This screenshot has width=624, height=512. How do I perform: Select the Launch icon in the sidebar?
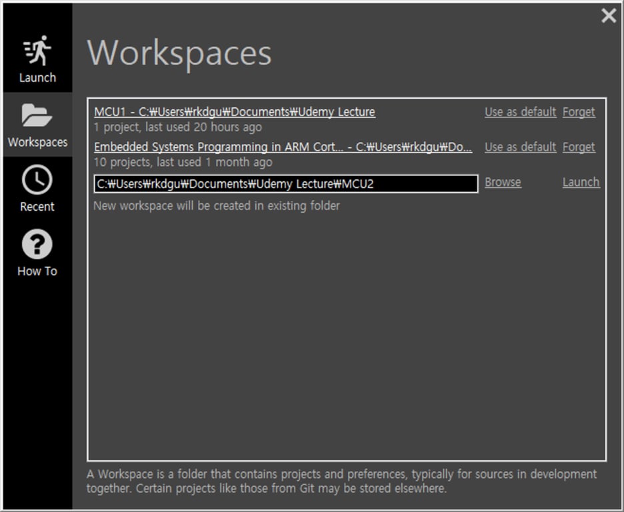click(x=37, y=50)
